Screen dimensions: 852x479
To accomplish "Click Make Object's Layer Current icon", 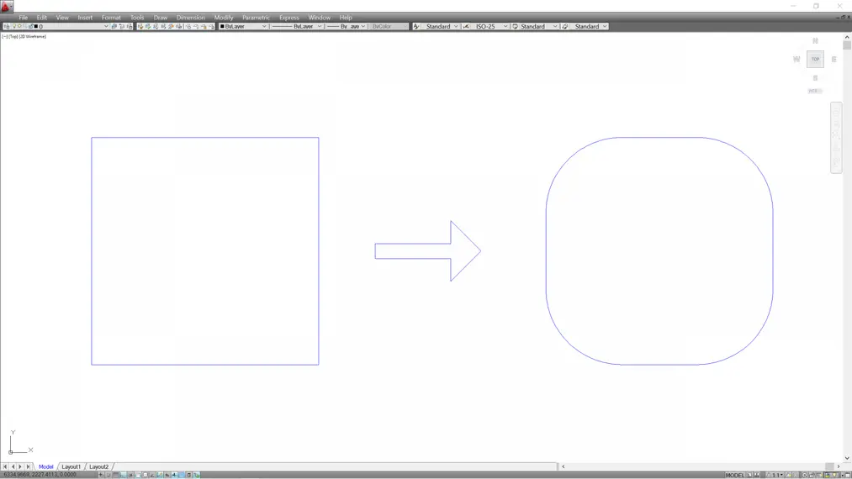I will point(114,26).
